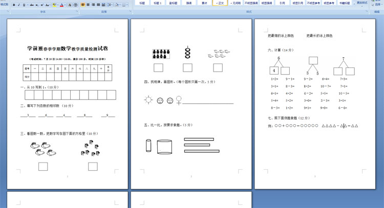Open borders dropdown arrow
This screenshot has width=384, height=208.
click(x=127, y=5)
